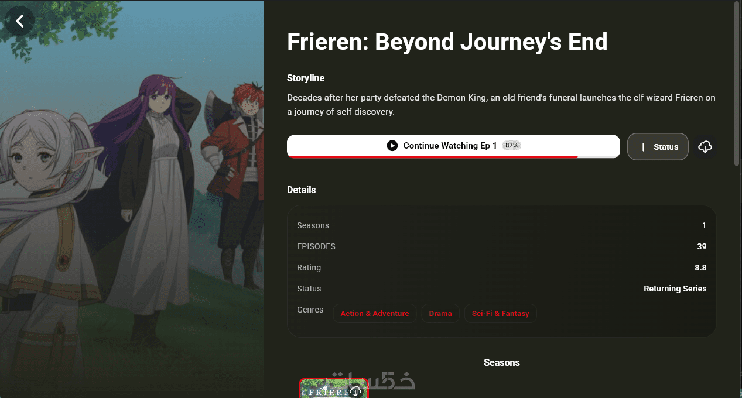This screenshot has width=742, height=398.
Task: Select the Action & Adventure genre tag
Action: (x=375, y=313)
